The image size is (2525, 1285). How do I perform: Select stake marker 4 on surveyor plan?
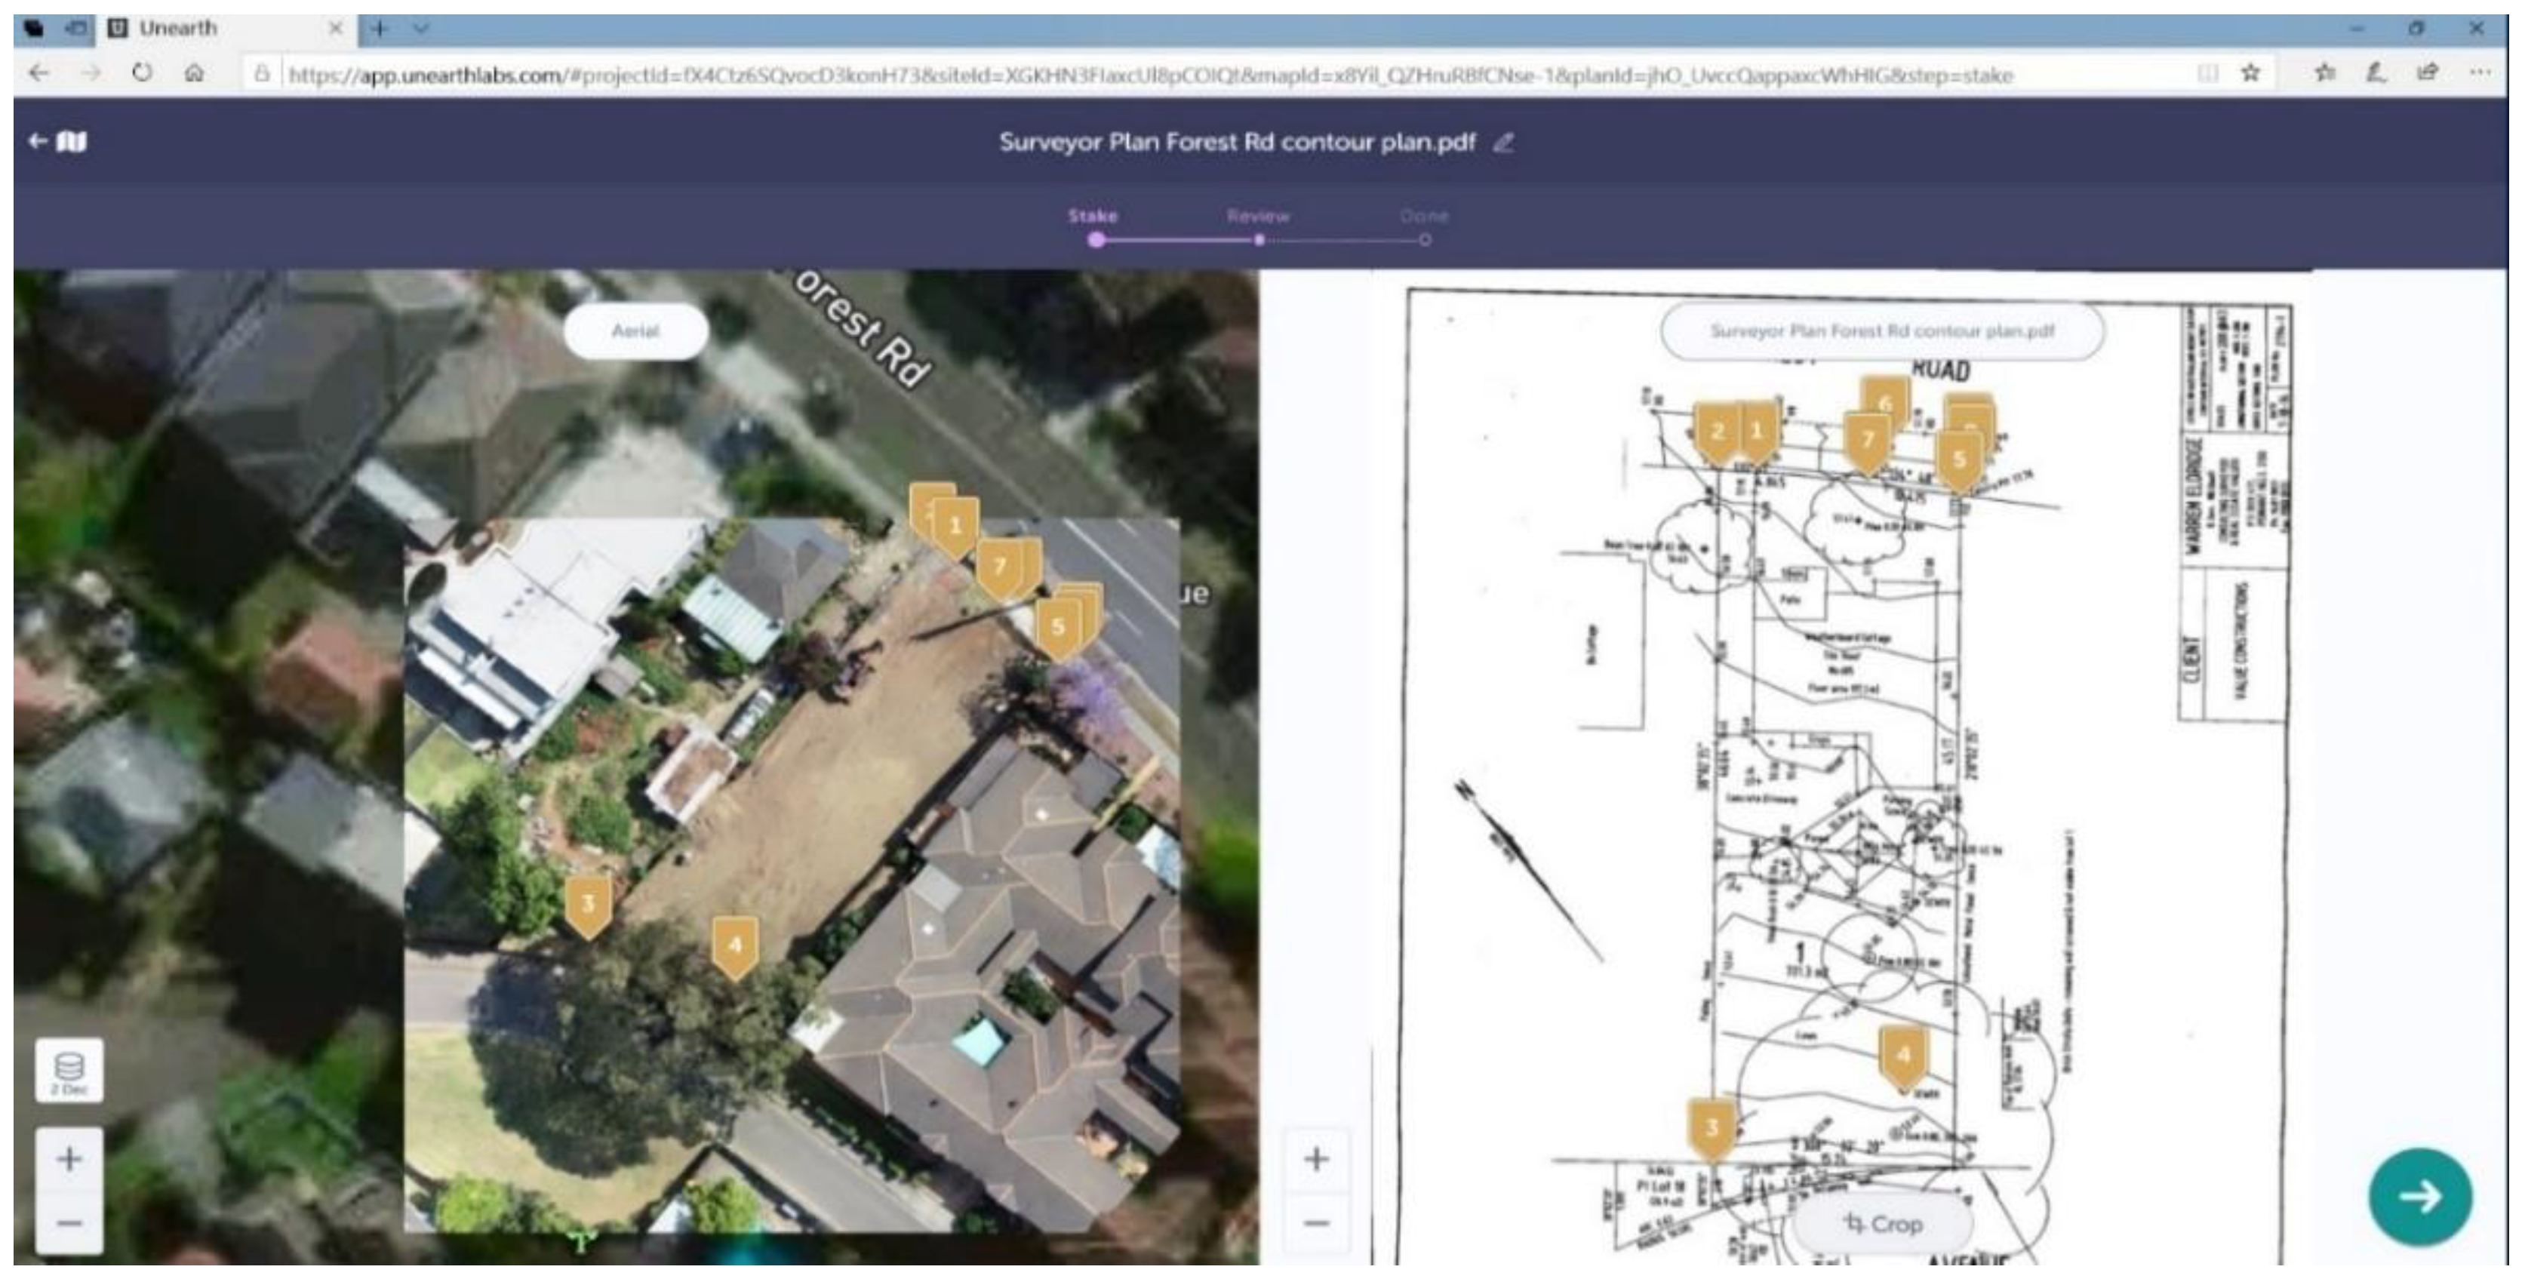[1902, 1056]
